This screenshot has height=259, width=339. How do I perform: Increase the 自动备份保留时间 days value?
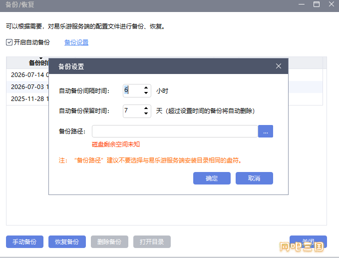pos(146,108)
